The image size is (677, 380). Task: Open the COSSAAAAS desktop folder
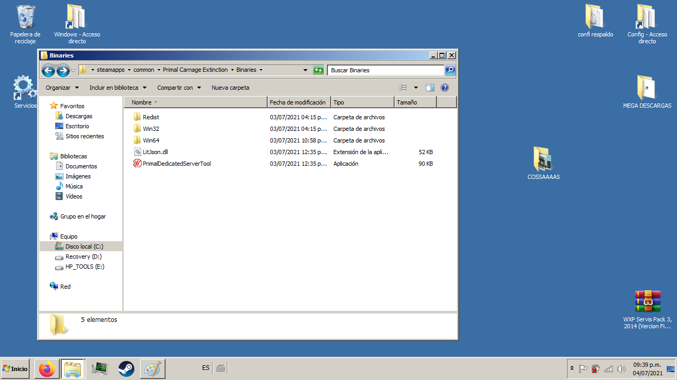[x=543, y=163]
